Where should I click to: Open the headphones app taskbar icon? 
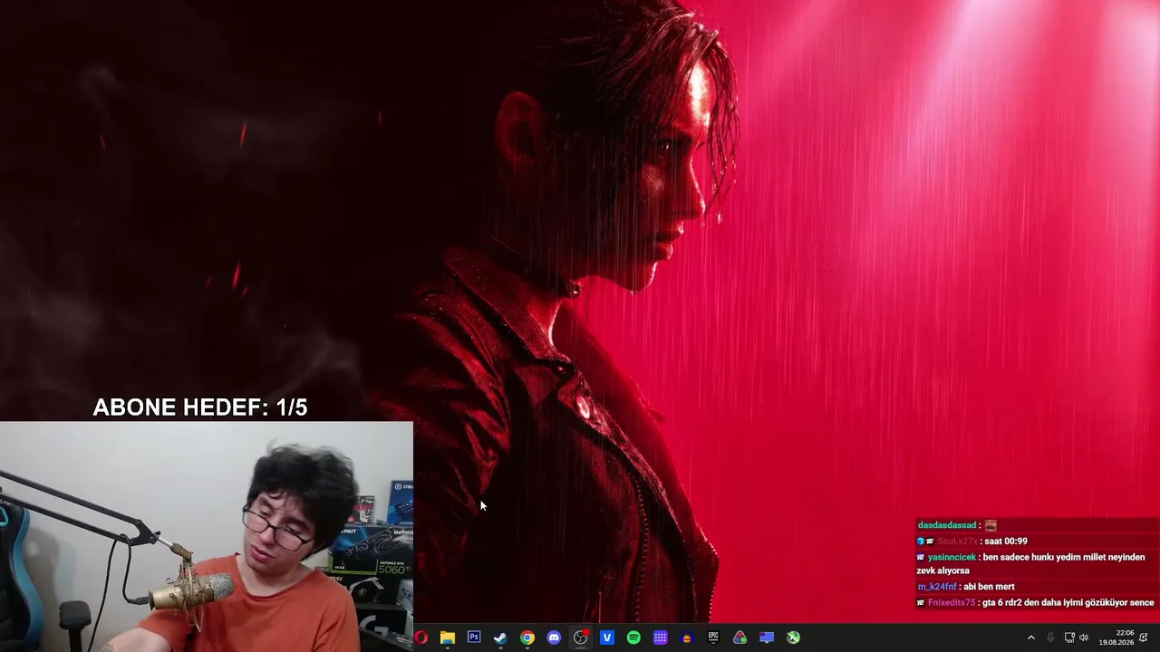687,638
